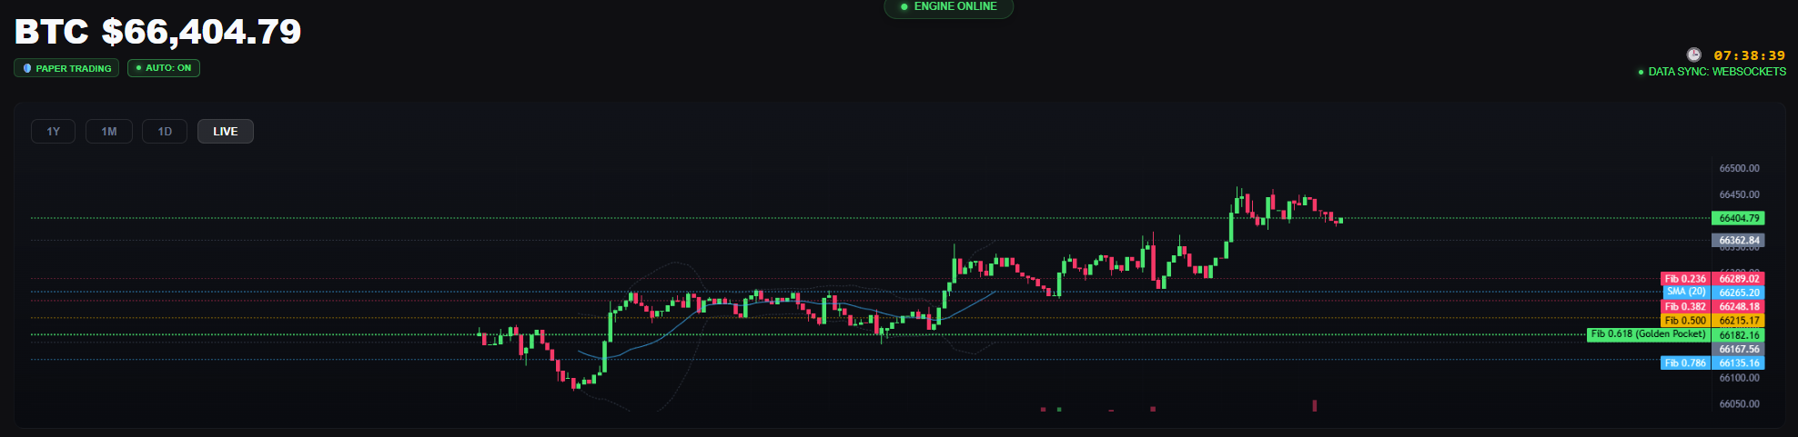Click the Fib 0.236 level label

(x=1685, y=279)
